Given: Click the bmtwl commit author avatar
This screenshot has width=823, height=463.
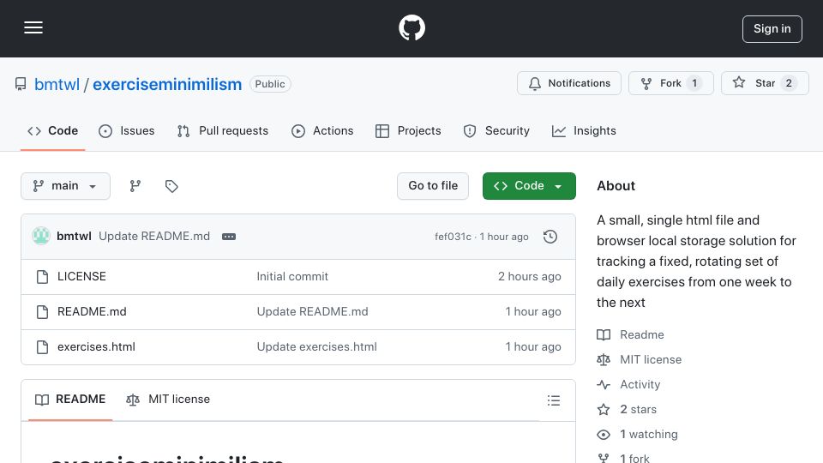Looking at the screenshot, I should (41, 237).
